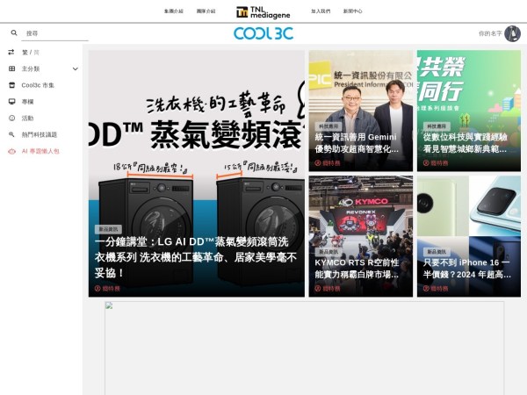Open Cool3c 市集 store icon
Viewport: 527px width, 395px height.
[11, 85]
